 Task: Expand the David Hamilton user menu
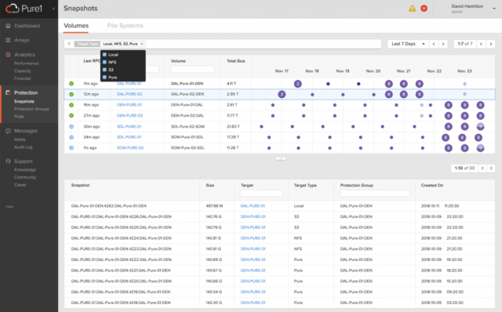click(494, 9)
